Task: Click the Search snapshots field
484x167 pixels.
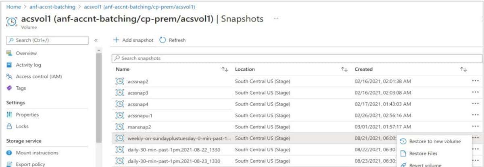Action: point(296,58)
